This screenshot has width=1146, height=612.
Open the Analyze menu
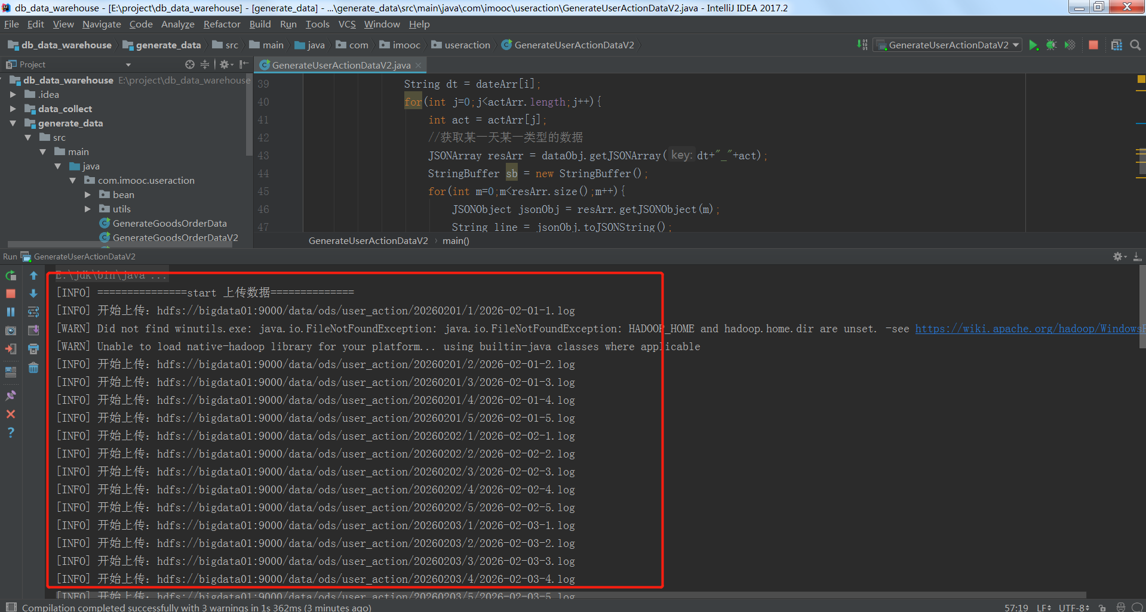(178, 24)
